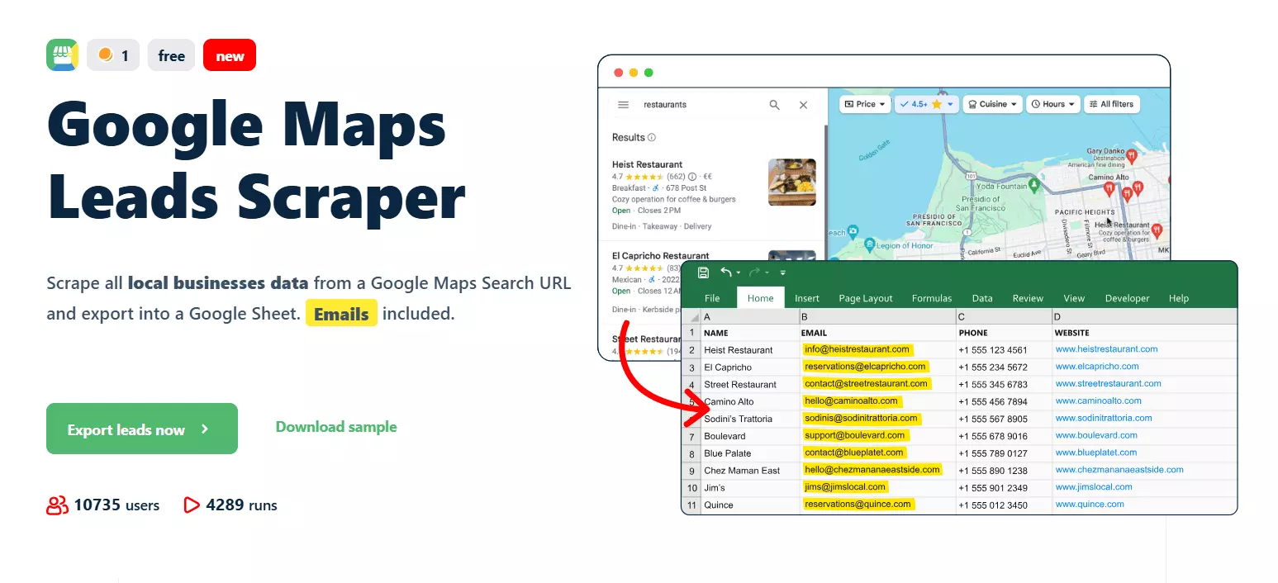Click the users icon next to 10735
The width and height of the screenshot is (1278, 583).
[x=57, y=505]
